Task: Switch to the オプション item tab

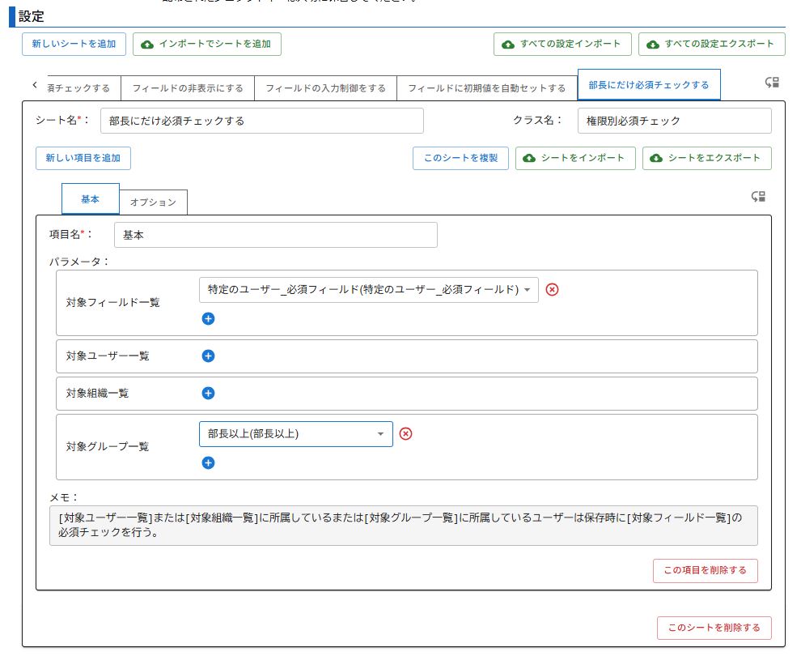Action: [153, 202]
